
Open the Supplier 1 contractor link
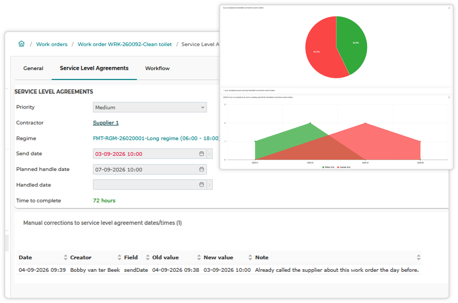coord(106,123)
